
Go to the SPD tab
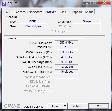click(x=63, y=12)
